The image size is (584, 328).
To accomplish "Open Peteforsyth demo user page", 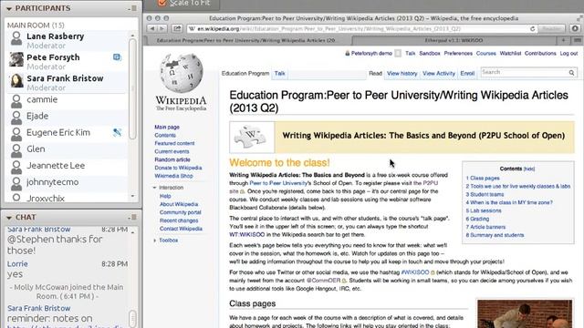I will [371, 54].
